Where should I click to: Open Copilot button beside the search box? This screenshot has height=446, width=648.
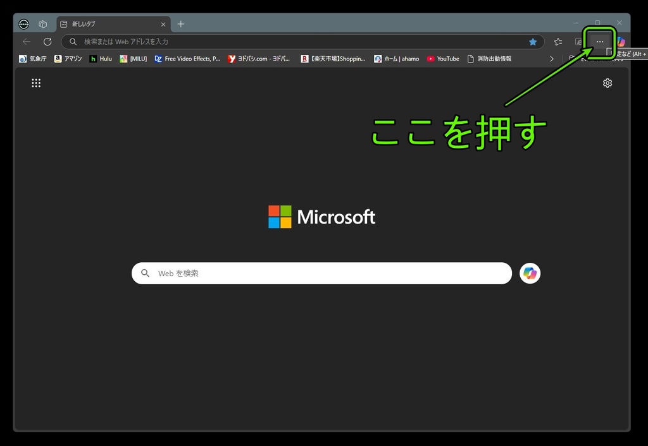(x=530, y=273)
